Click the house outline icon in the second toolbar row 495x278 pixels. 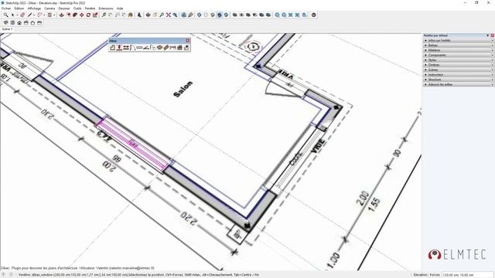32,22
